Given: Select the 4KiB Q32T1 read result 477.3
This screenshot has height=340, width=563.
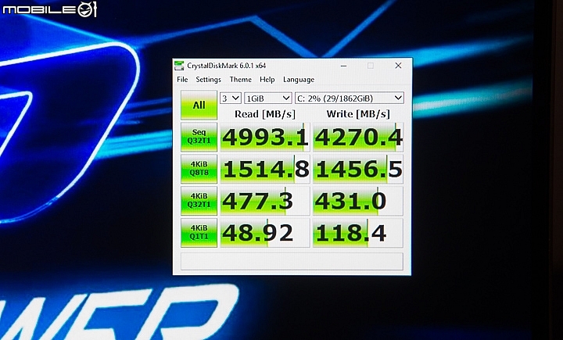Looking at the screenshot, I should (265, 201).
